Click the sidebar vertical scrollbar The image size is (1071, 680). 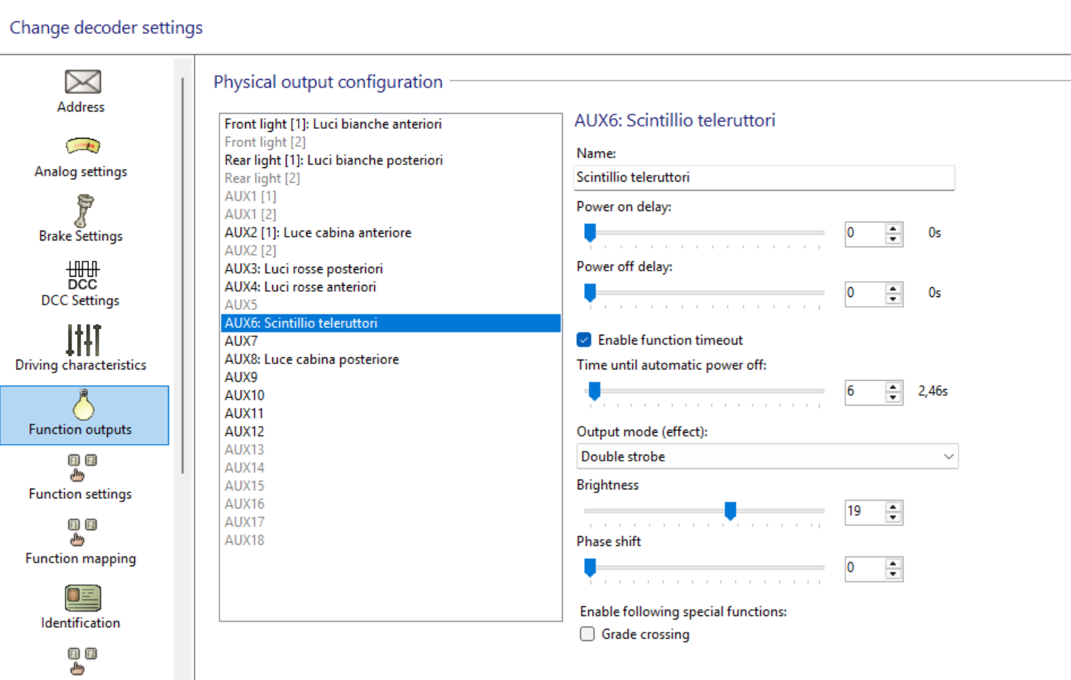pos(183,275)
